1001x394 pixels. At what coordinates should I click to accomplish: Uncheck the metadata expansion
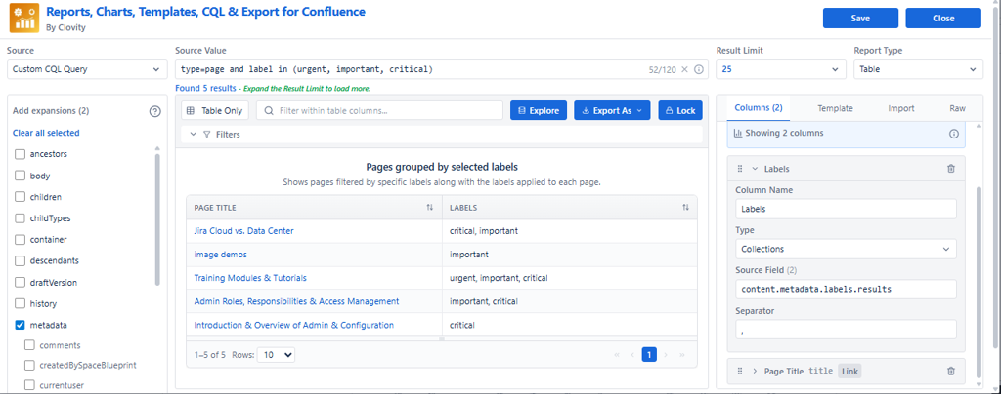[x=20, y=326]
